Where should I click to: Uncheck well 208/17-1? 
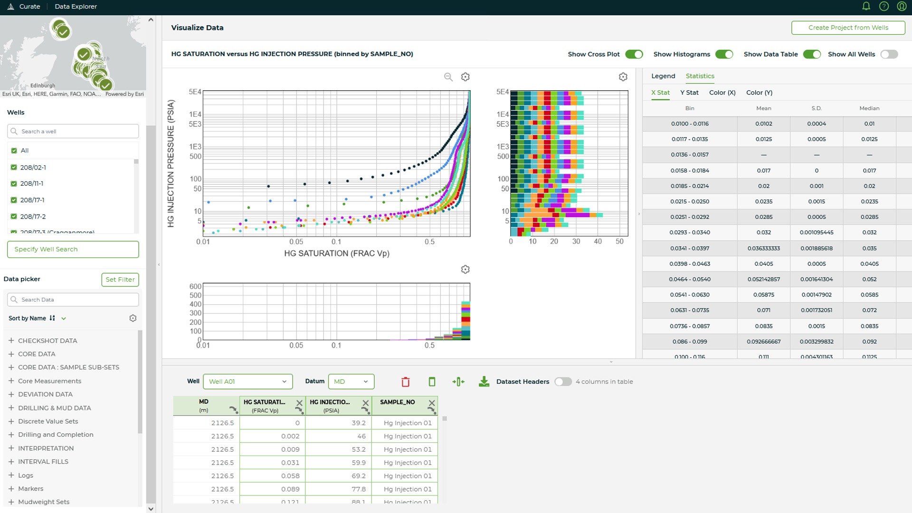point(14,200)
